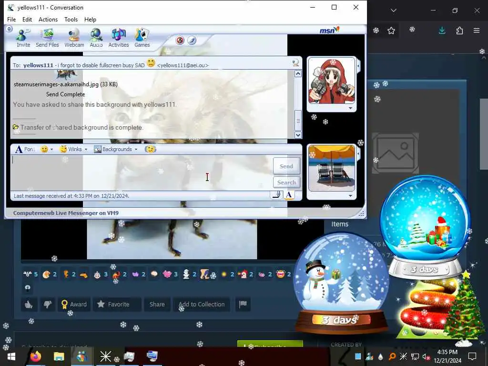Hide the contact's display picture side arrow

[x=358, y=66]
